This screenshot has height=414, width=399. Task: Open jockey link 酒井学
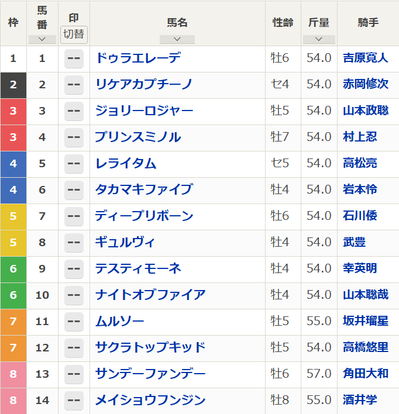click(x=360, y=400)
